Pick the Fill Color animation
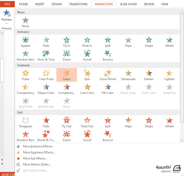 click(108, 89)
